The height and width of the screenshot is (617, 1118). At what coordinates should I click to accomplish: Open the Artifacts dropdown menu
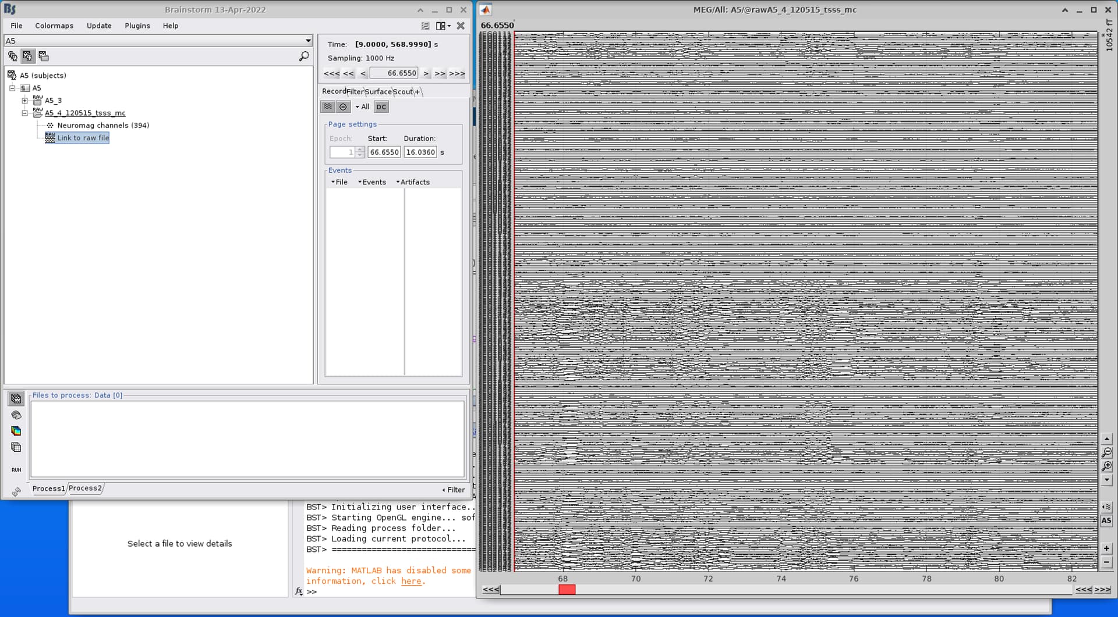[413, 182]
